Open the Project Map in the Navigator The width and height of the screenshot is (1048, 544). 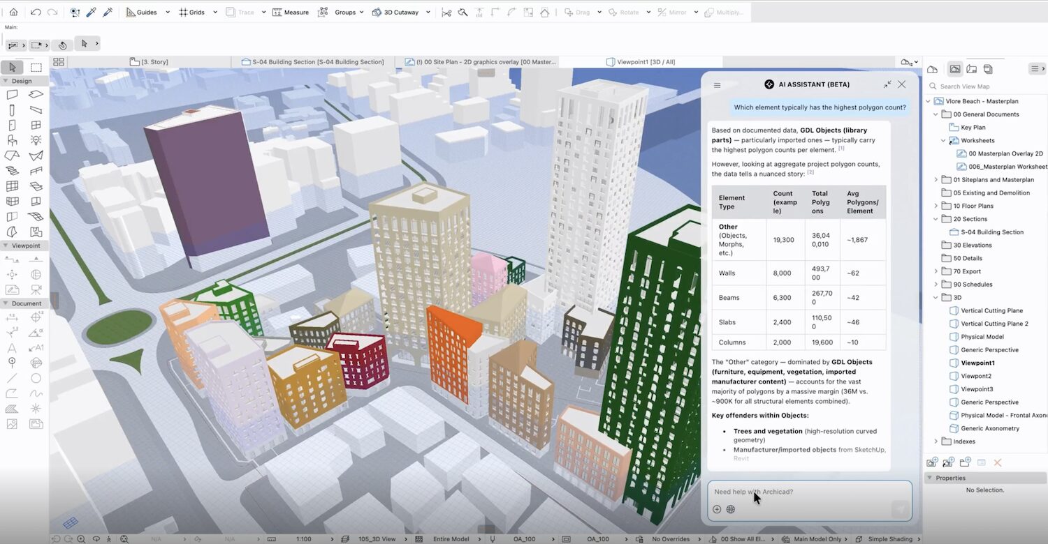click(x=932, y=69)
